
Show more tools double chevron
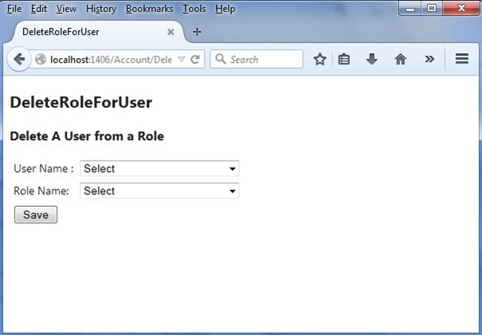pyautogui.click(x=429, y=59)
